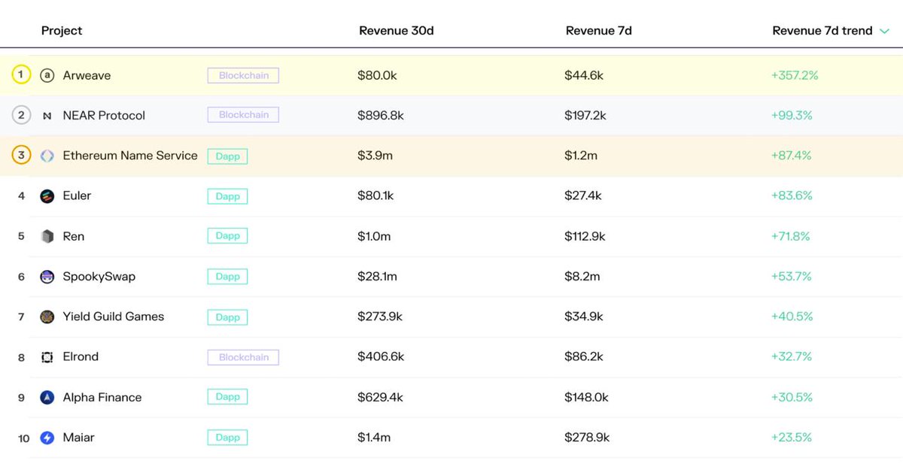Image resolution: width=903 pixels, height=476 pixels.
Task: Select Blockchain tag next to Arweave
Action: (x=243, y=75)
